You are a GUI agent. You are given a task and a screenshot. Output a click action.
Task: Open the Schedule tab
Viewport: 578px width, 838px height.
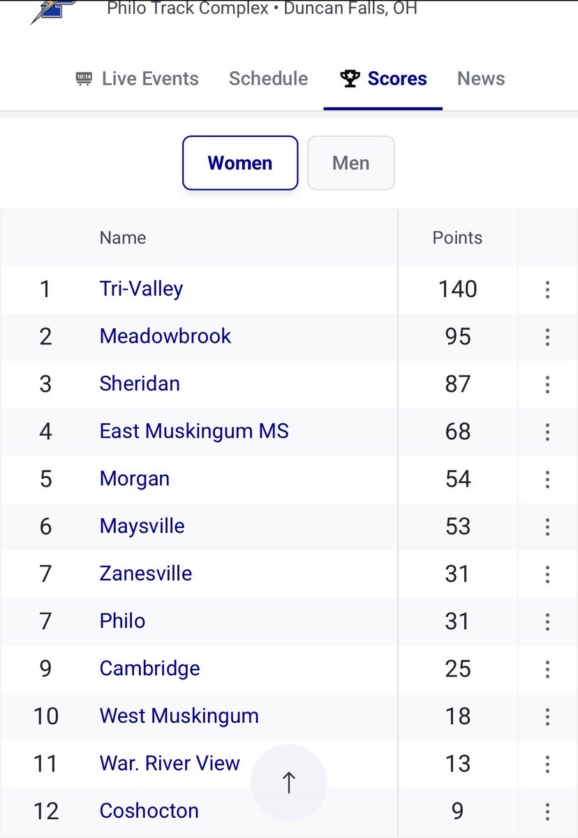tap(268, 78)
